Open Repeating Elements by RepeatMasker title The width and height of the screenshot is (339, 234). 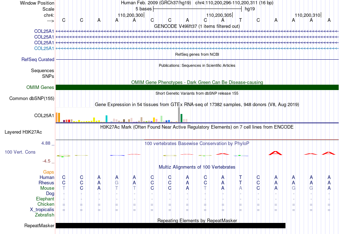197,220
